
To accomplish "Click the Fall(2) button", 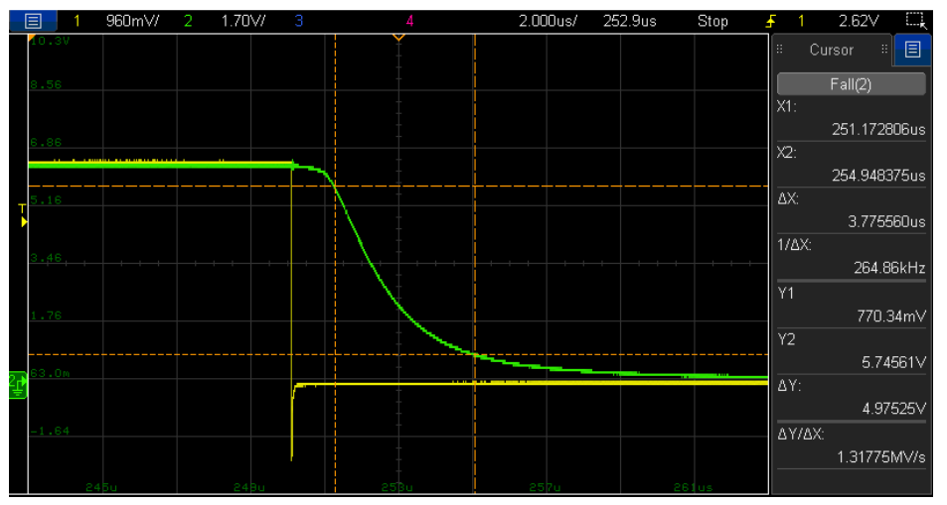I will point(851,84).
